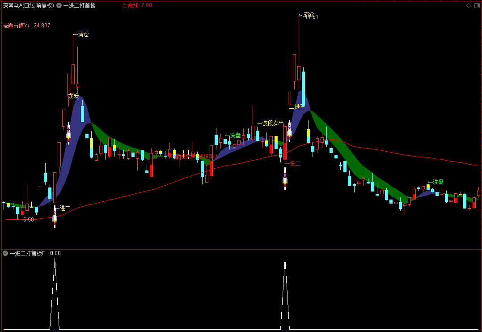The width and height of the screenshot is (482, 332).
Task: Click the ←6.50 low price label
Action: pos(25,219)
